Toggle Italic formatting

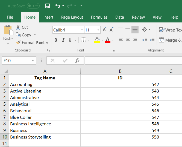63,40
